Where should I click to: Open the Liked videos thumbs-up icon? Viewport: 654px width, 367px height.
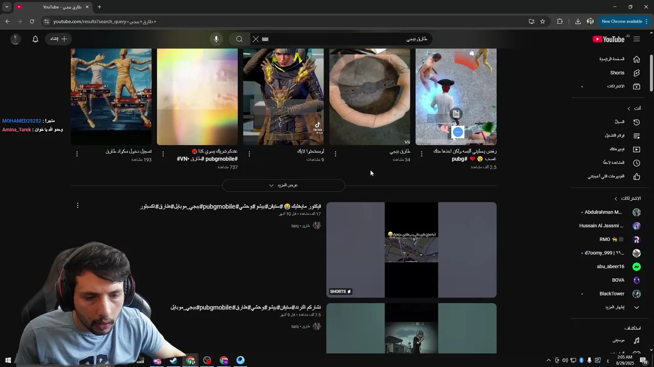coord(637,177)
